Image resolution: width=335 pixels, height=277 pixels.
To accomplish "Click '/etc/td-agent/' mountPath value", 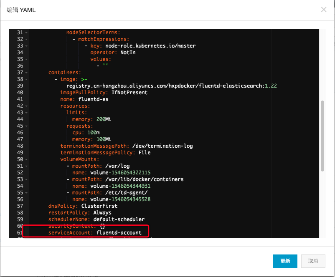I will click(x=126, y=192).
